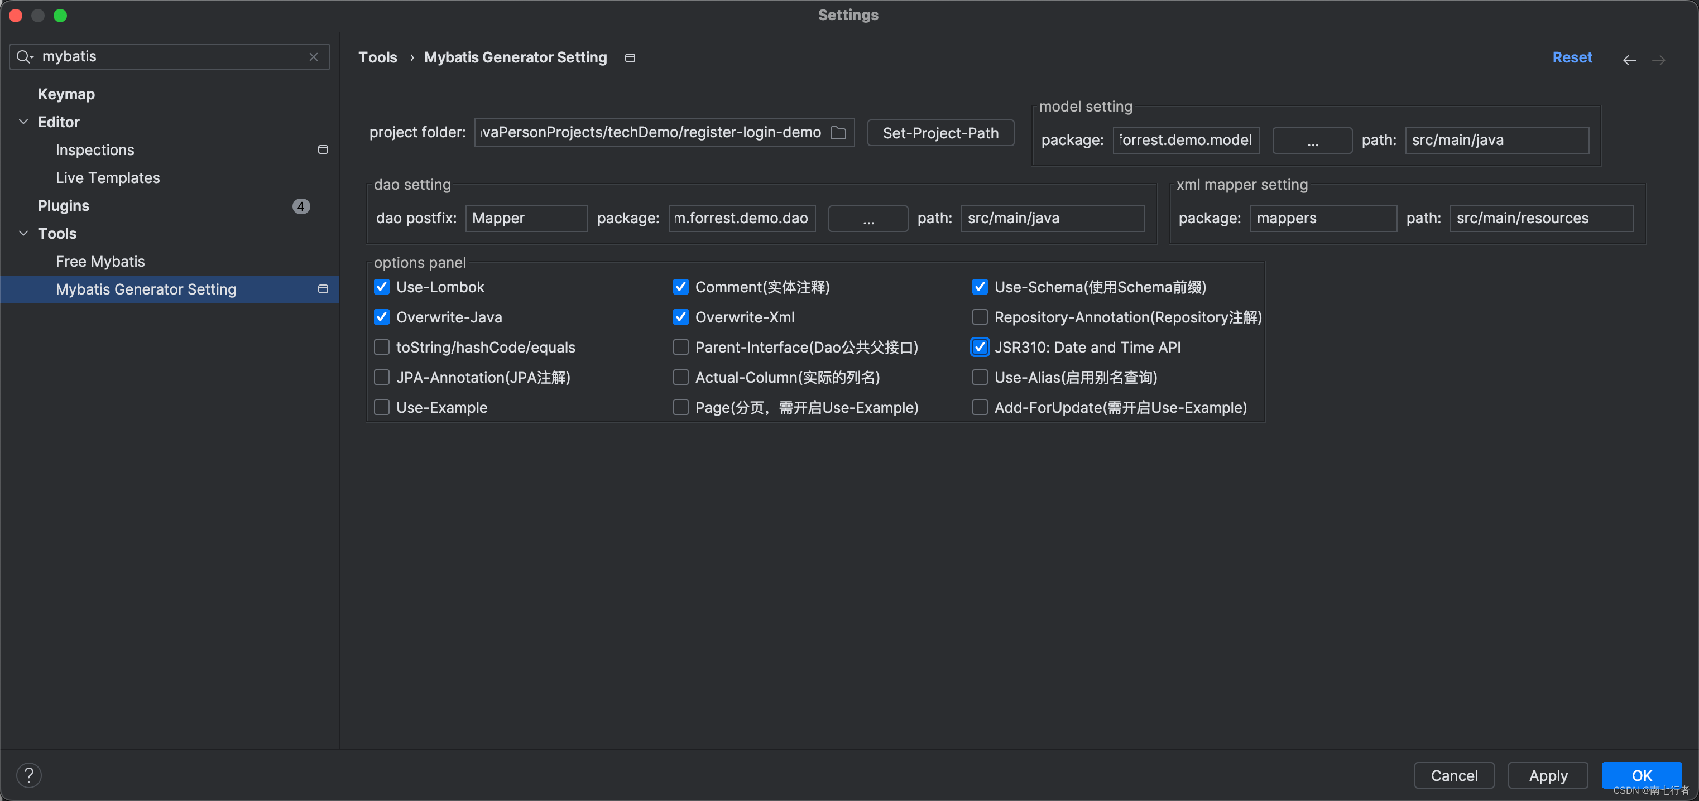Check Add-ForUpdate option
The height and width of the screenshot is (801, 1699).
pyautogui.click(x=980, y=407)
